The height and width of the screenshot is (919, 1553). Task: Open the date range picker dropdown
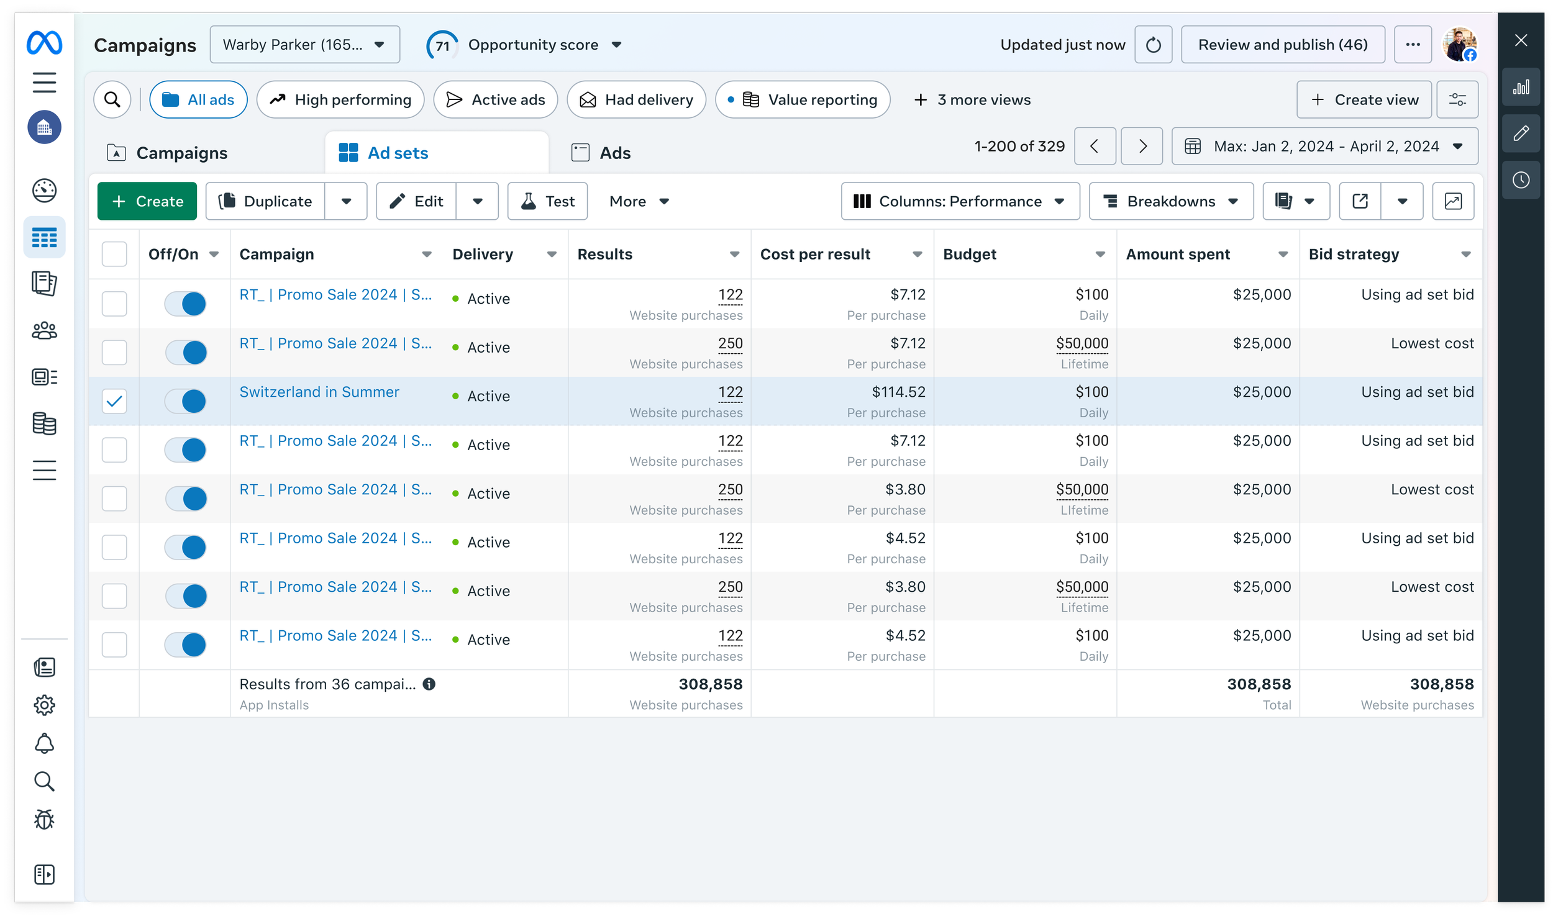[1324, 146]
